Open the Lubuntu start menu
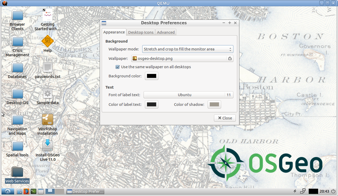The height and width of the screenshot is (196, 338). (x=7, y=191)
